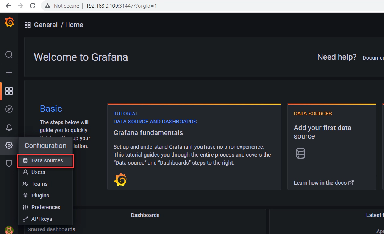Click the browser address bar URL
The width and height of the screenshot is (384, 234).
coord(122,6)
